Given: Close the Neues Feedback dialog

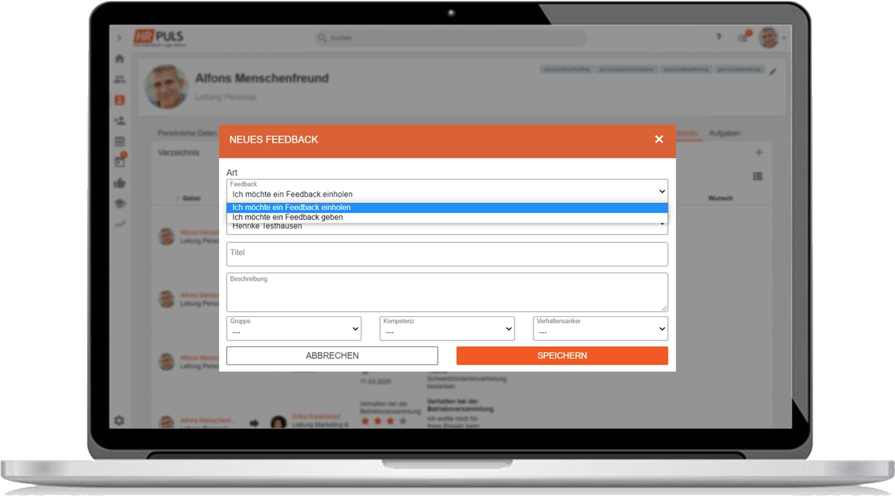Looking at the screenshot, I should coord(659,139).
